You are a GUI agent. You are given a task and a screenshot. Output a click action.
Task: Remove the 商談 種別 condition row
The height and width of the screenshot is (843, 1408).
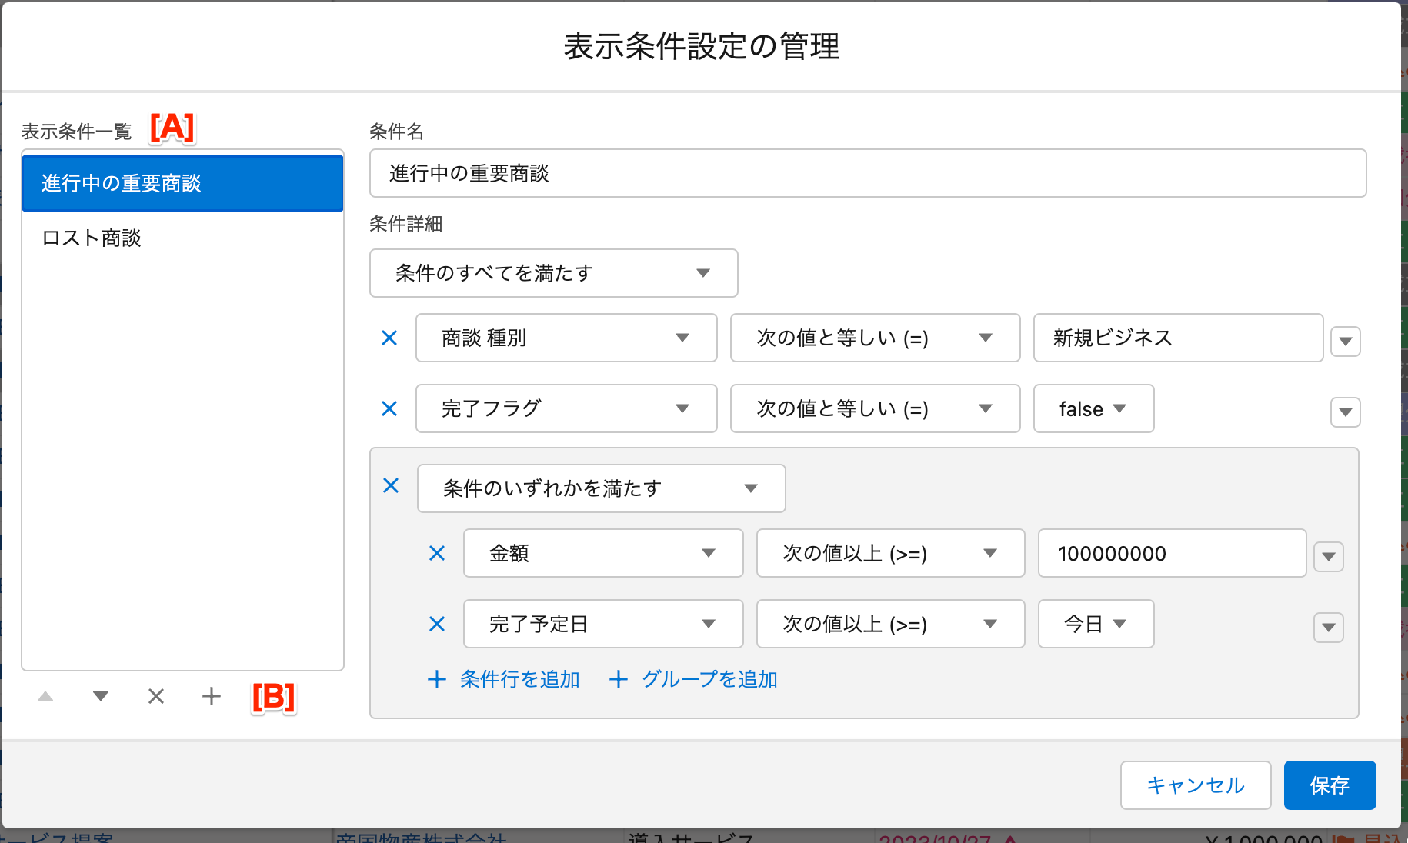click(389, 338)
